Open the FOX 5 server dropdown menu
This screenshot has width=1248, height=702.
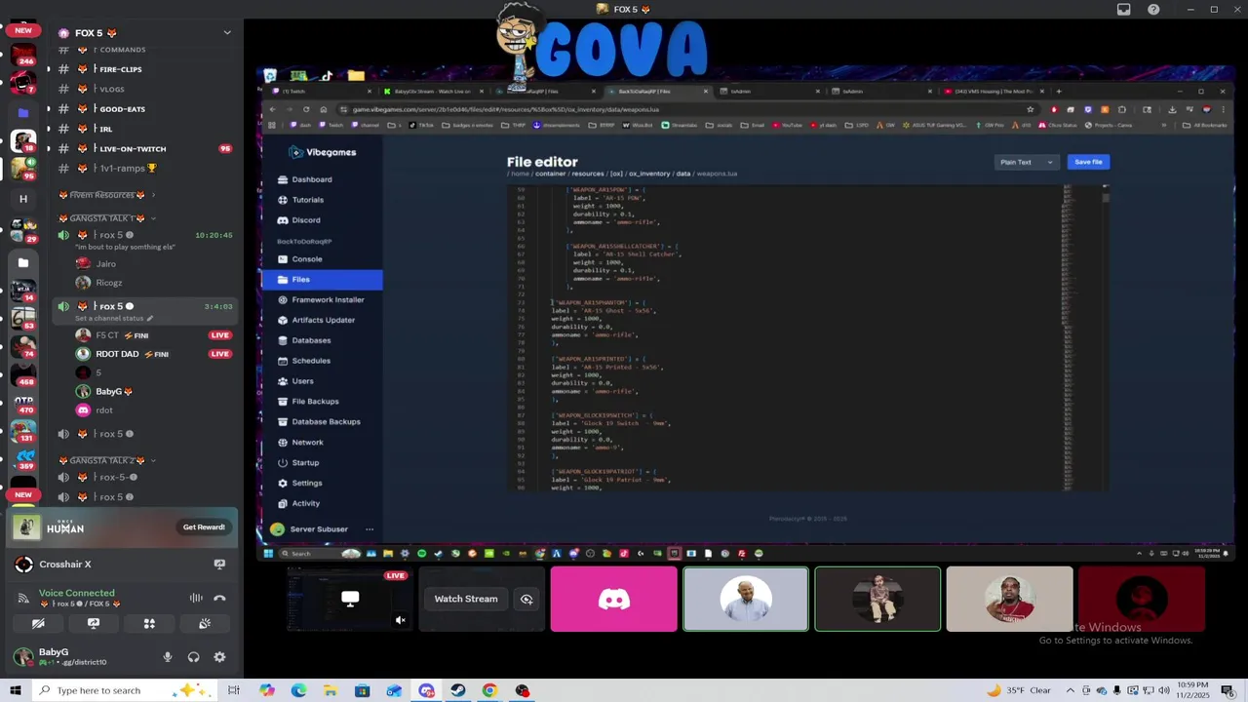coord(227,32)
